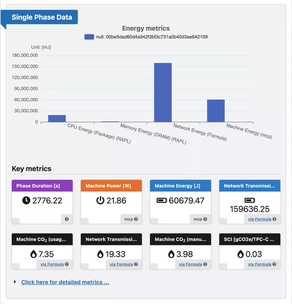Click the power icon in Machine Power card

[x=100, y=201]
